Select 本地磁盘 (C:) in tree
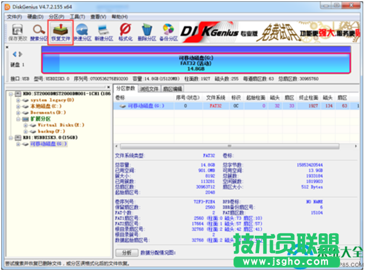The height and width of the screenshot is (271, 365). pyautogui.click(x=46, y=107)
